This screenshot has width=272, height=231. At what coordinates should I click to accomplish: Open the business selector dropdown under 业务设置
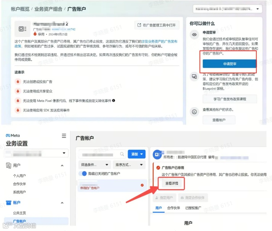pyautogui.click(x=36, y=153)
